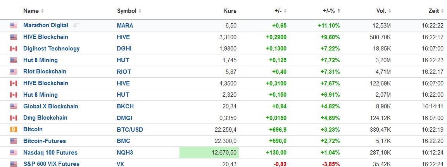This screenshot has height=167, width=447.
Task: Click the US flag beside Global X Blockchain
Action: point(14,106)
